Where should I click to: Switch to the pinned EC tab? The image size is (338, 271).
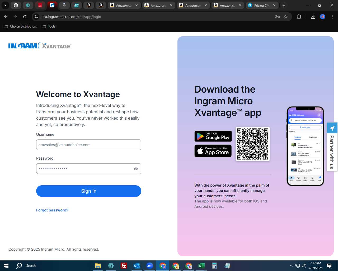(76, 5)
